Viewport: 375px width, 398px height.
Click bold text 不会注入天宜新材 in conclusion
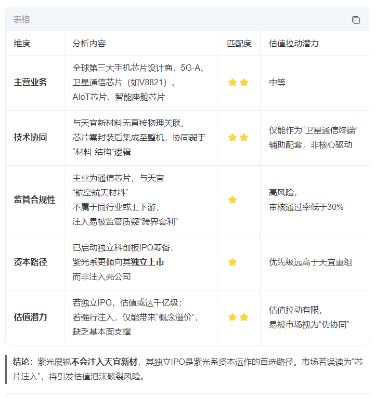coord(105,362)
